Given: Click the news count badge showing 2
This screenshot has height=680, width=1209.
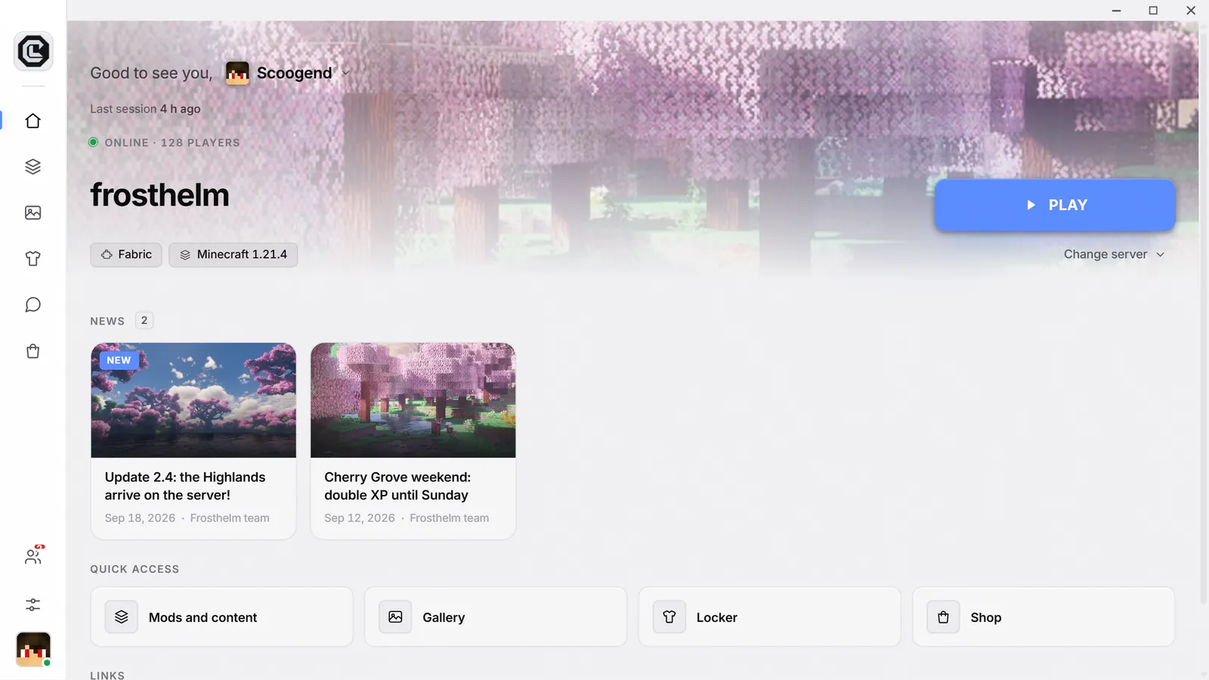Looking at the screenshot, I should (144, 320).
